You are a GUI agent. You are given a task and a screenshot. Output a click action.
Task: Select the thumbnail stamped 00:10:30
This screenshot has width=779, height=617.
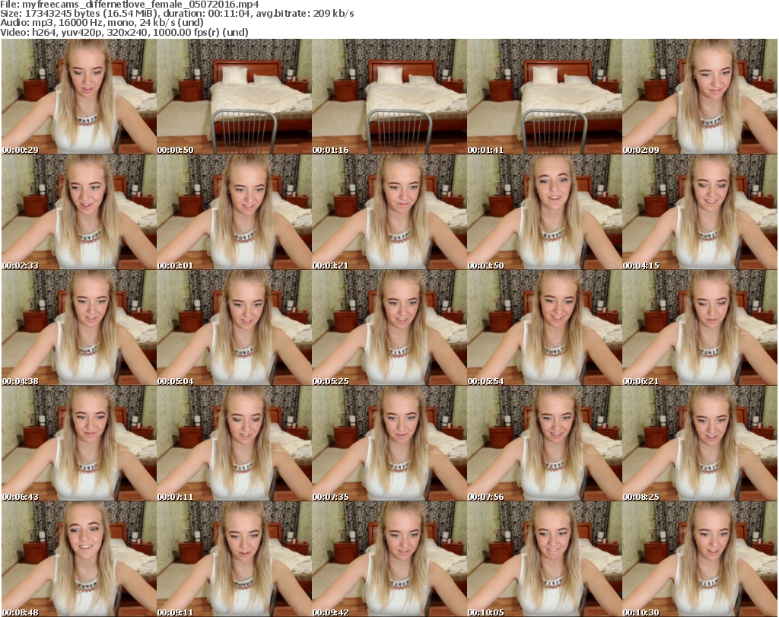tap(700, 559)
